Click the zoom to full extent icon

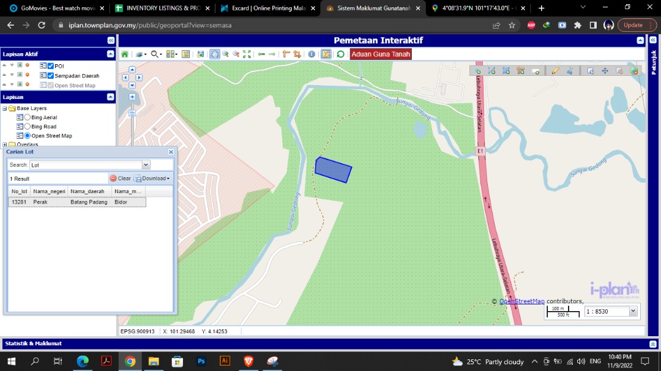[247, 54]
